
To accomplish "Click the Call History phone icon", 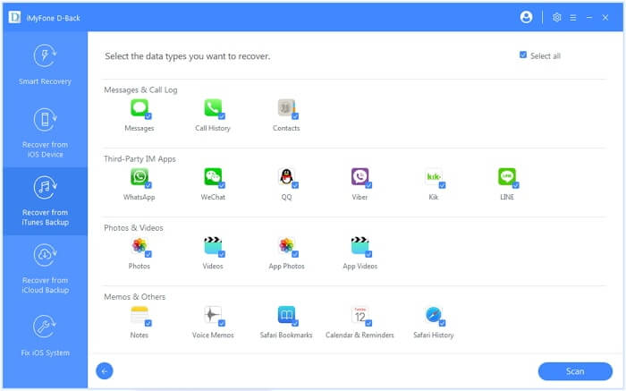I will [x=213, y=108].
